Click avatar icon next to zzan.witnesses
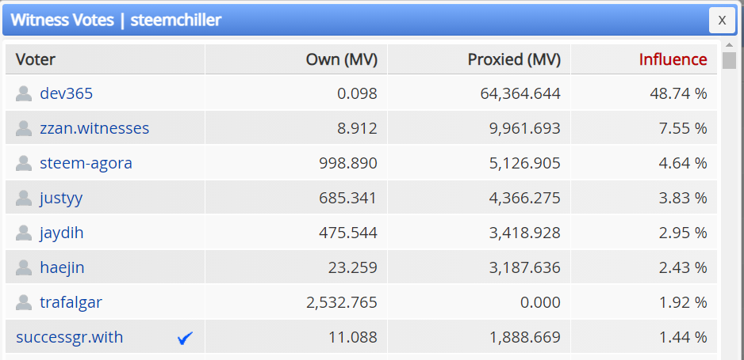The height and width of the screenshot is (360, 744). pyautogui.click(x=24, y=128)
